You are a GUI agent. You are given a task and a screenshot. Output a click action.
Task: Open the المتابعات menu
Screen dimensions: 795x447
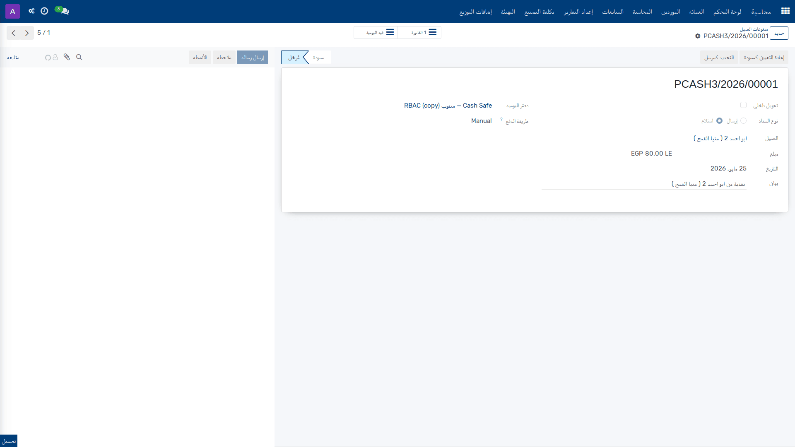pos(613,12)
